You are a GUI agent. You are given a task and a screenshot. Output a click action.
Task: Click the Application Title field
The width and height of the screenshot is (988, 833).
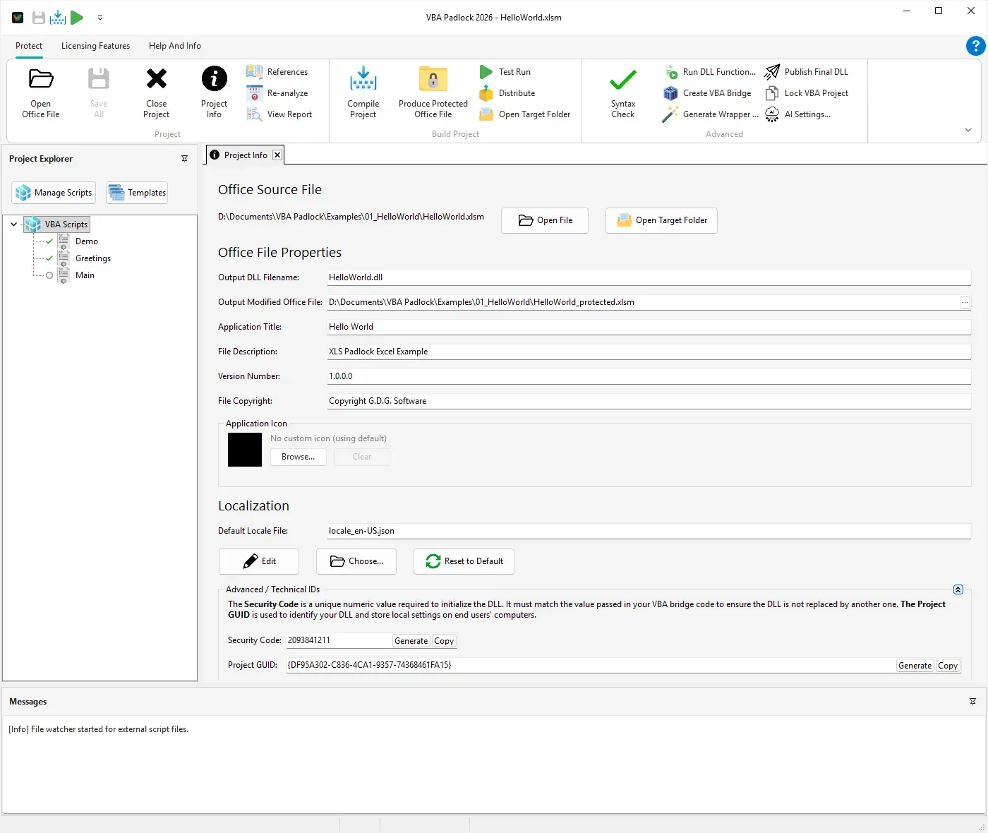pos(649,327)
